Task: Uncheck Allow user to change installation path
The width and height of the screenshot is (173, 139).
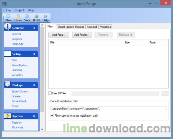Action: pos(52,115)
